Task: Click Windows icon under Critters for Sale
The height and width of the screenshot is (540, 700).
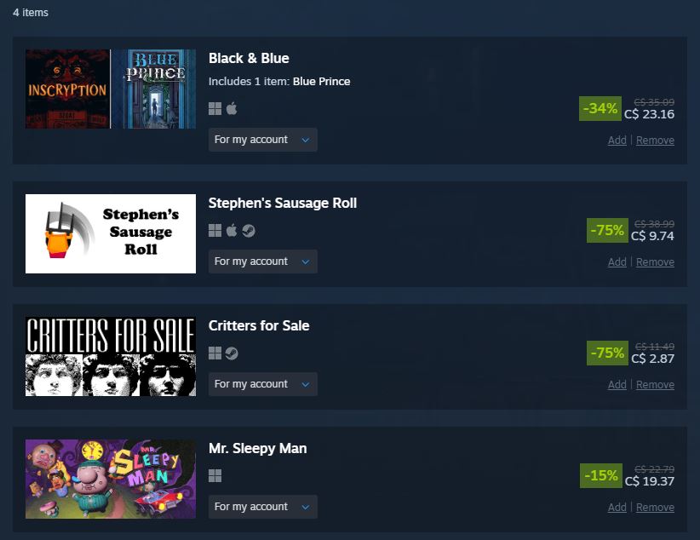Action: click(215, 353)
